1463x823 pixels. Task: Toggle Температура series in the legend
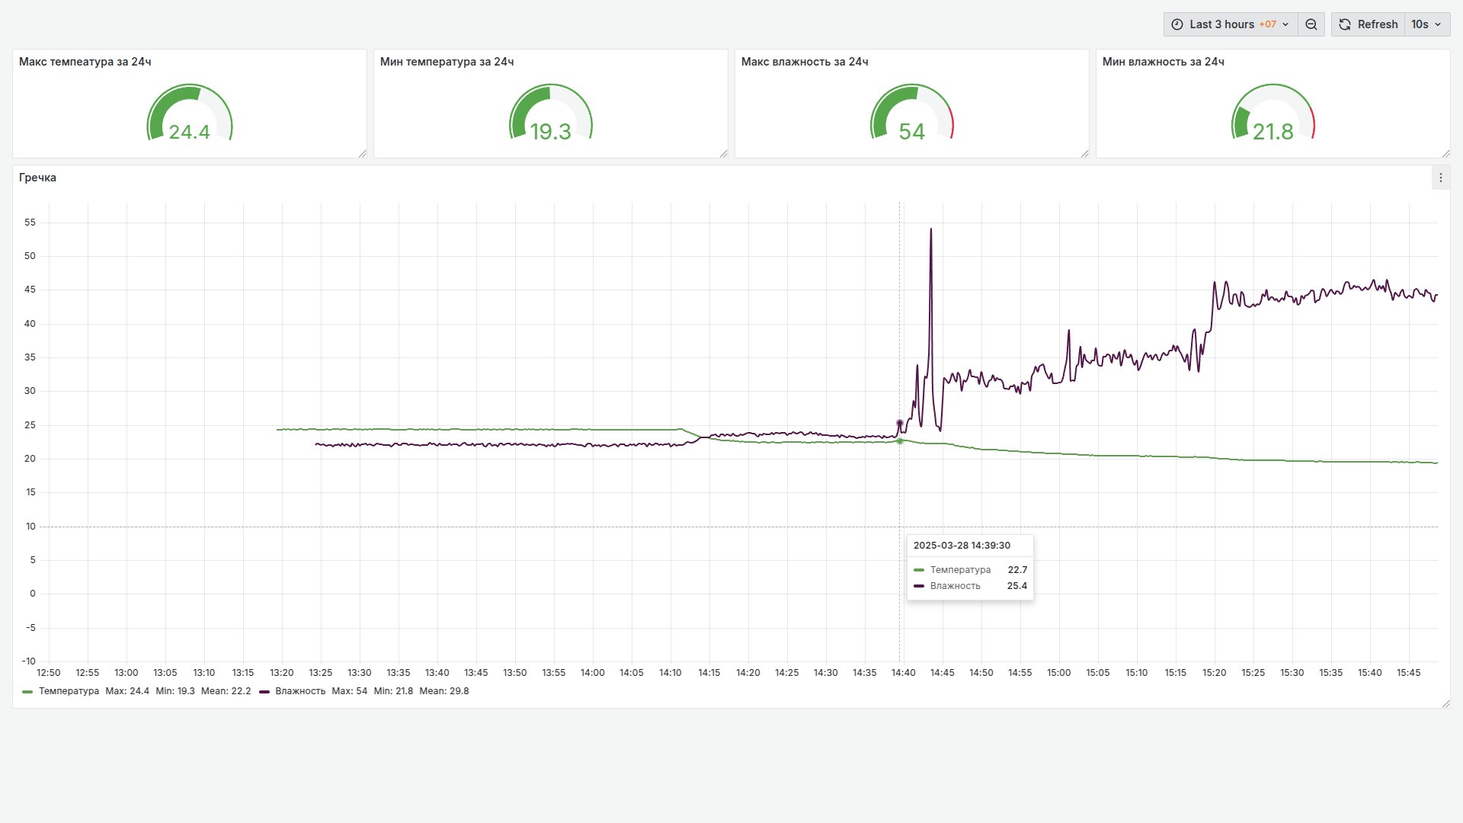[69, 691]
